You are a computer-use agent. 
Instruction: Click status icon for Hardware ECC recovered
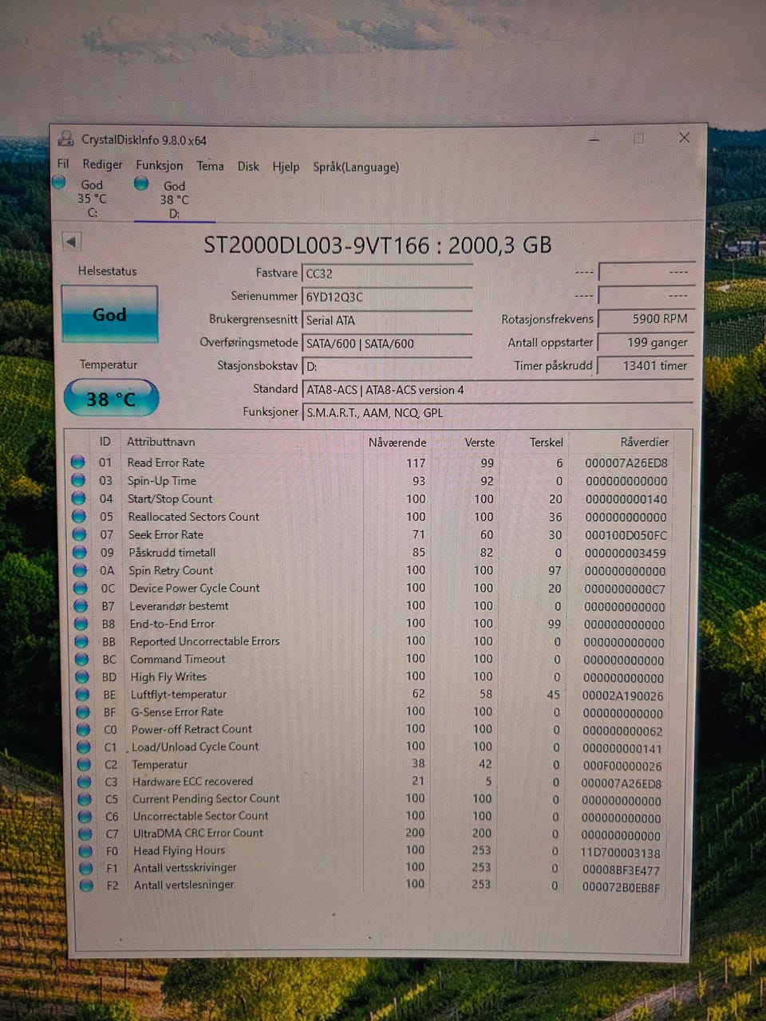coord(85,782)
